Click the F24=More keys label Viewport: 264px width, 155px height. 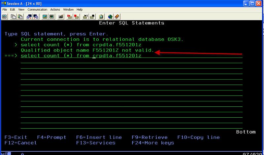coord(153,143)
